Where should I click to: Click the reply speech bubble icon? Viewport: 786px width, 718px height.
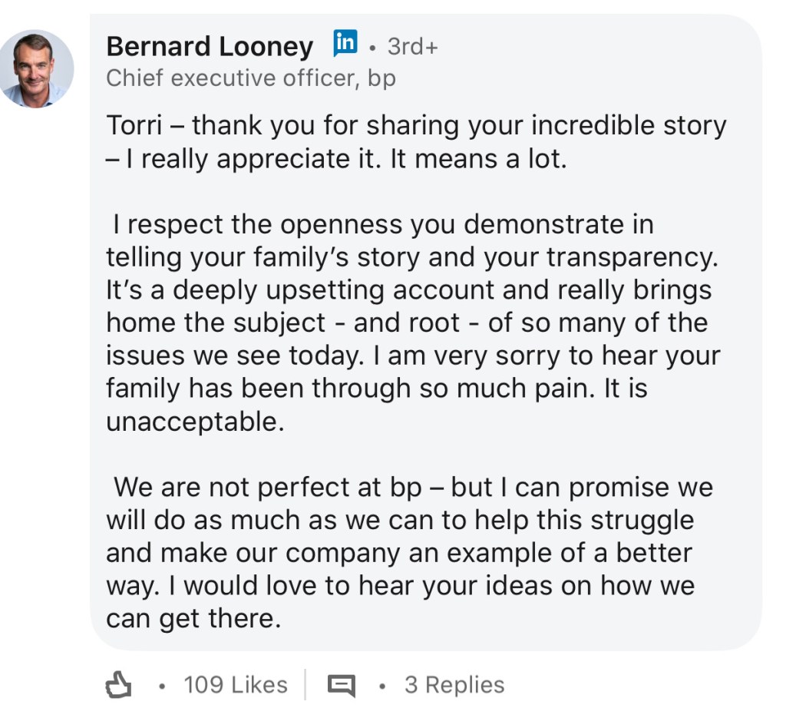pyautogui.click(x=342, y=685)
